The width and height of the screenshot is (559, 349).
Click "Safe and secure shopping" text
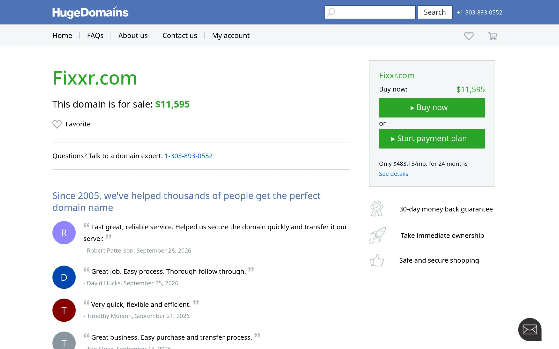[x=439, y=260]
